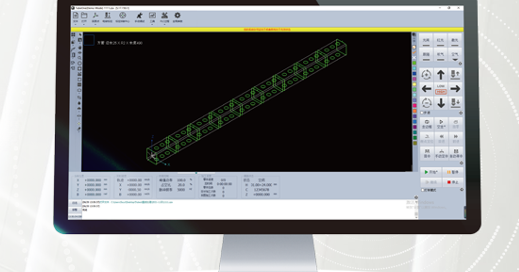Open settings with the gear icon in toolbar
Viewport: 519px width, 272px height.
177,15
